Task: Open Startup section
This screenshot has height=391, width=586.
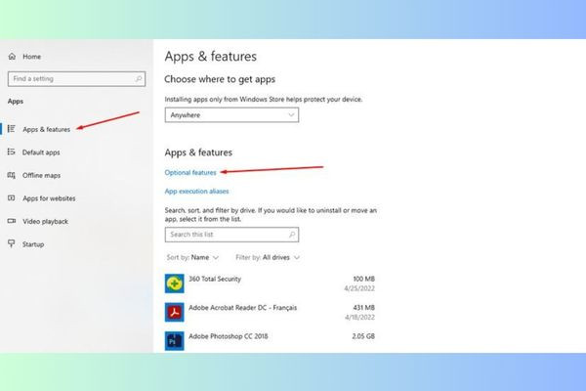Action: click(x=33, y=244)
